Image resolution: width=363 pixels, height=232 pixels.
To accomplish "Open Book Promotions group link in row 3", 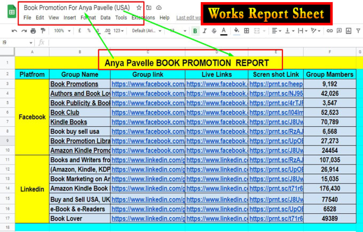I will click(148, 84).
